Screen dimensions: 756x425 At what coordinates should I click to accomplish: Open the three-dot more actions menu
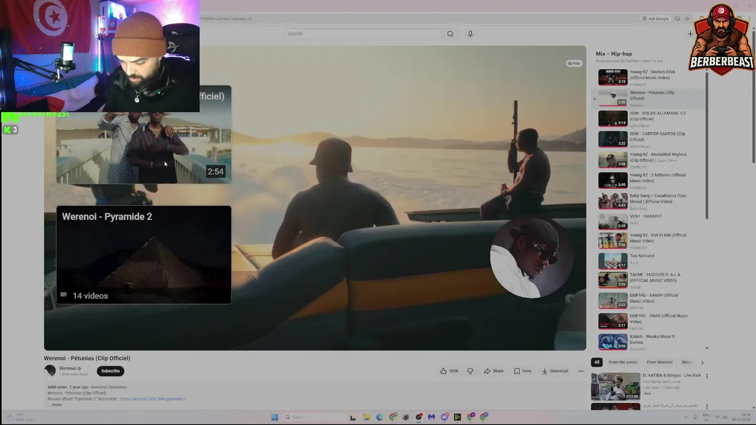tap(581, 371)
